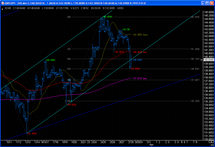Image resolution: width=215 pixels, height=147 pixels.
Task: Minimize the GBP/JPY chart window
Action: tap(203, 3)
